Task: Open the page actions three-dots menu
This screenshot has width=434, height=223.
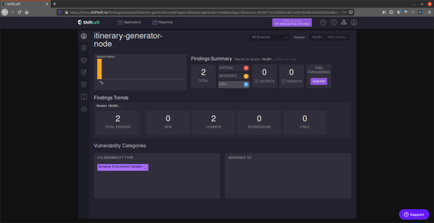Action: coord(344,12)
